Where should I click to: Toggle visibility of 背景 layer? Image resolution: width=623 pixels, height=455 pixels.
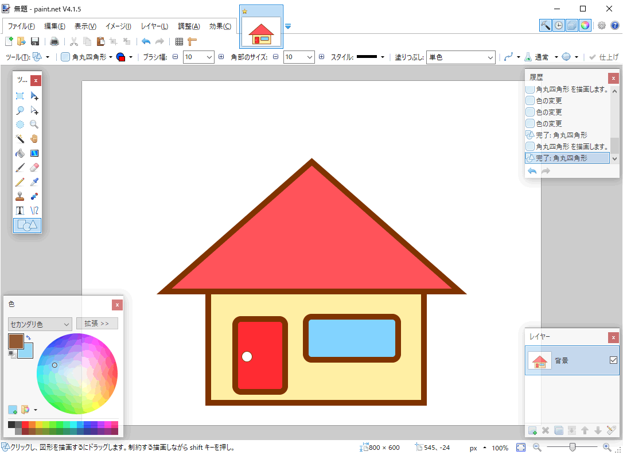(613, 360)
